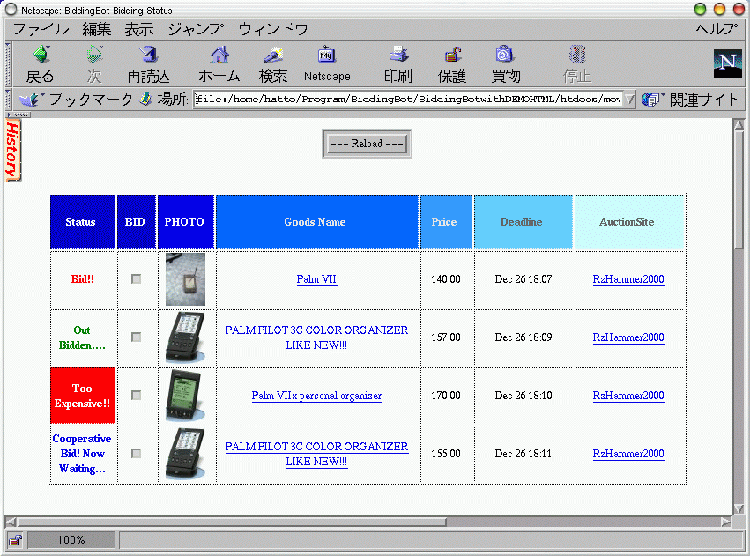The width and height of the screenshot is (750, 556).
Task: Click the security lock icon in status bar
Action: pos(15,540)
